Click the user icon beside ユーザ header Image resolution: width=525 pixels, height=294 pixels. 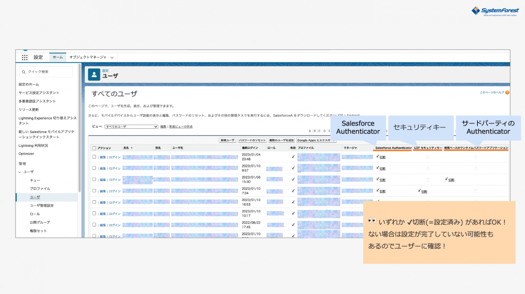tap(94, 75)
